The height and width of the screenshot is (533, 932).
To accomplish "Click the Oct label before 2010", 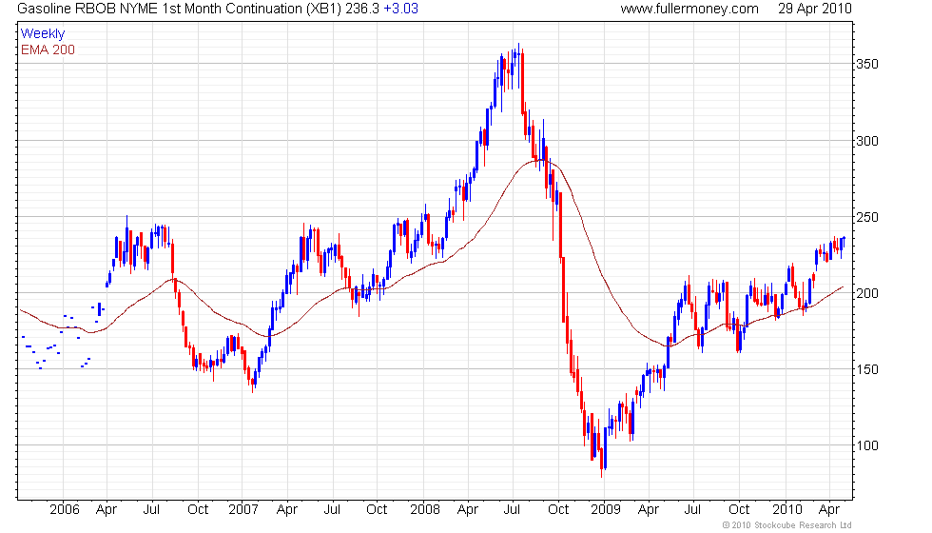I will [x=739, y=510].
